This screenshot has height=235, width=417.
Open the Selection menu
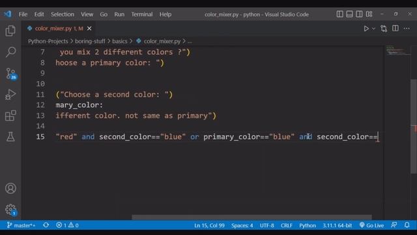tap(63, 14)
